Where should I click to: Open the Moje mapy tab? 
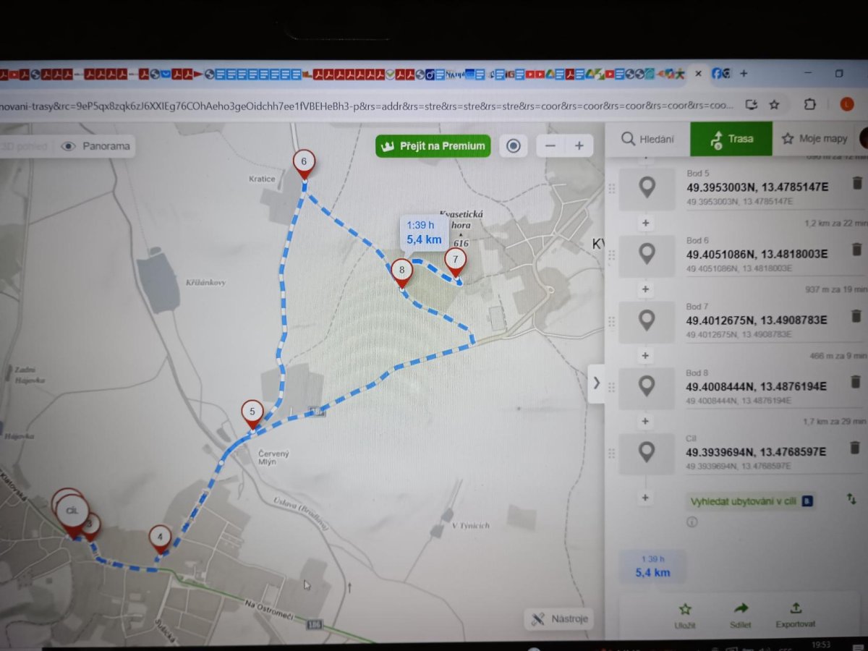tap(814, 139)
